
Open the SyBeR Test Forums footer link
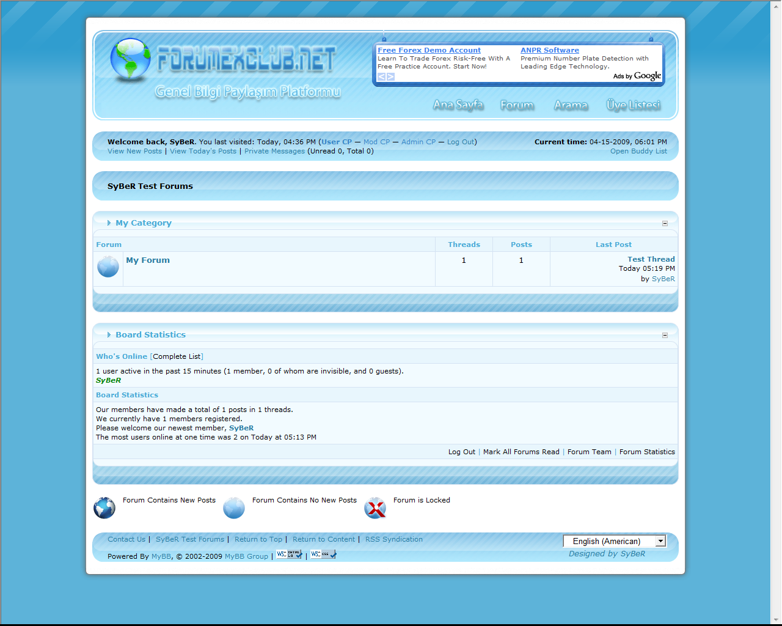tap(190, 539)
